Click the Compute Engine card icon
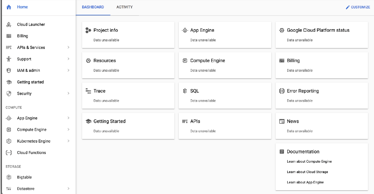 (x=185, y=61)
